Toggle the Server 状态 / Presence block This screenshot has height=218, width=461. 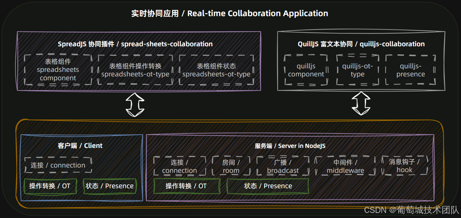[x=267, y=186]
